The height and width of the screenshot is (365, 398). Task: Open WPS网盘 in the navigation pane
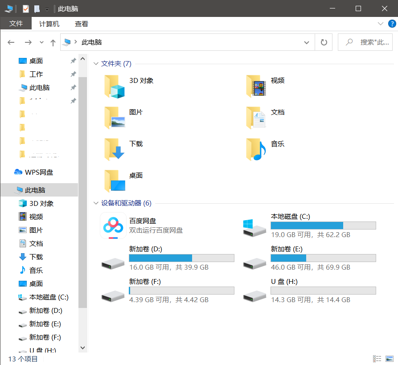pyautogui.click(x=39, y=172)
